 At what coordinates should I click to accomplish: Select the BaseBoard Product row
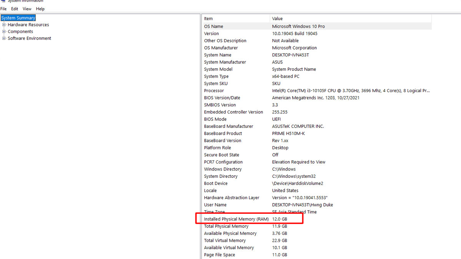click(223, 134)
